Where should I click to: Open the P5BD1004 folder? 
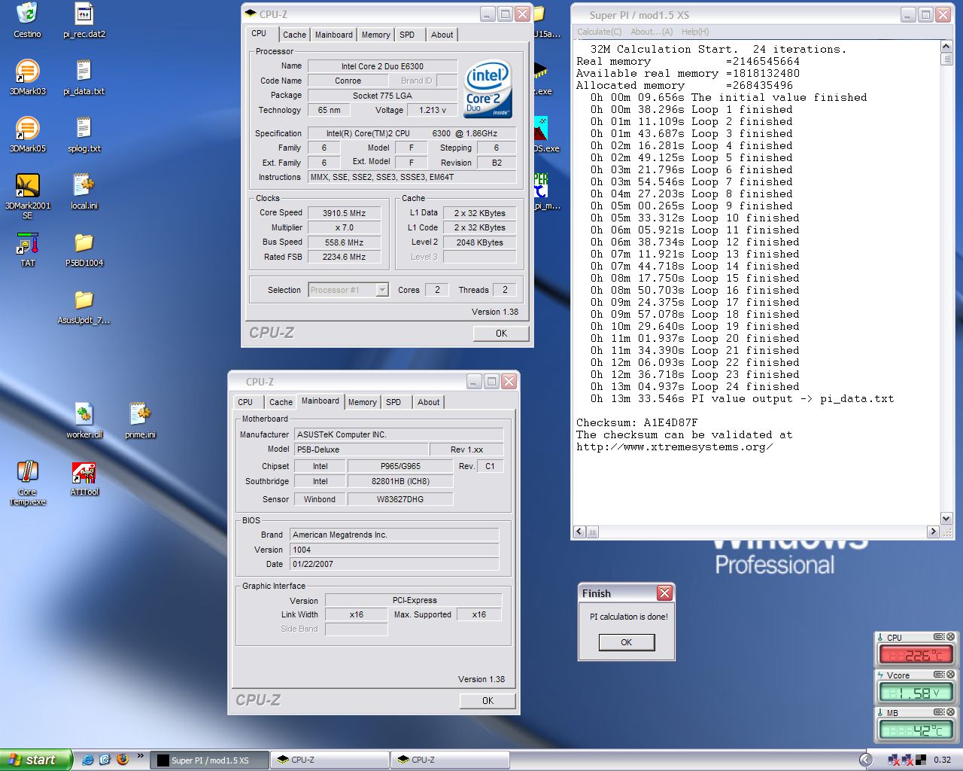click(x=84, y=242)
